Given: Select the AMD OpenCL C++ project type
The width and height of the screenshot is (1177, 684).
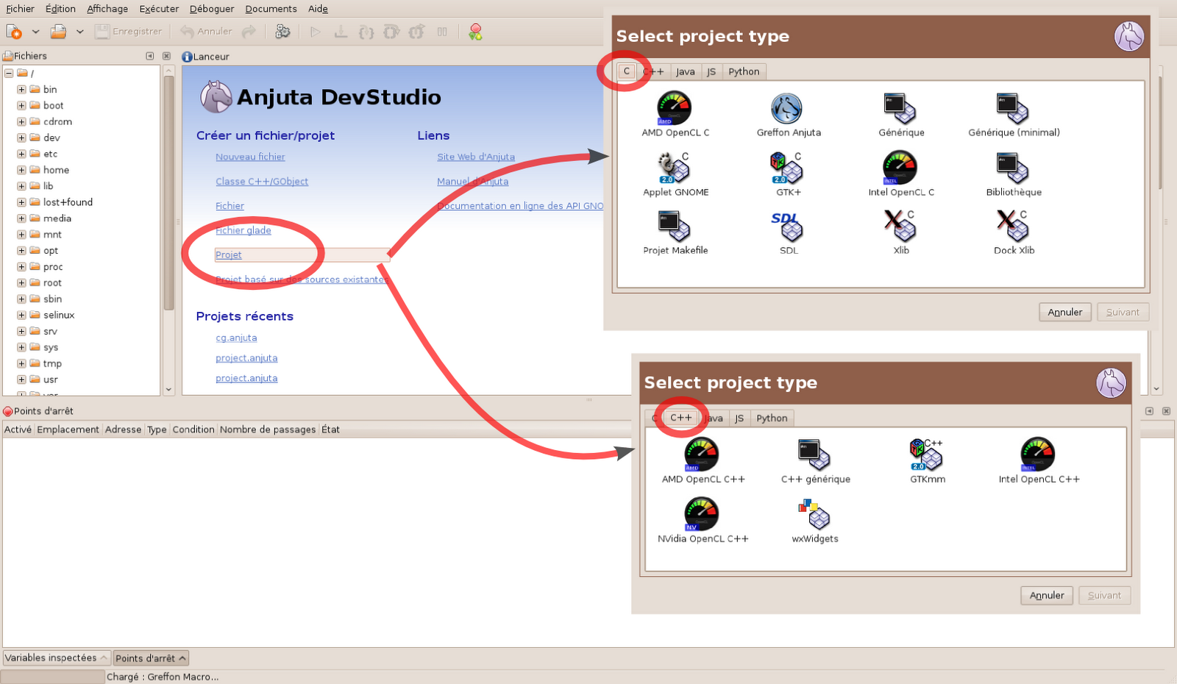Looking at the screenshot, I should click(703, 461).
